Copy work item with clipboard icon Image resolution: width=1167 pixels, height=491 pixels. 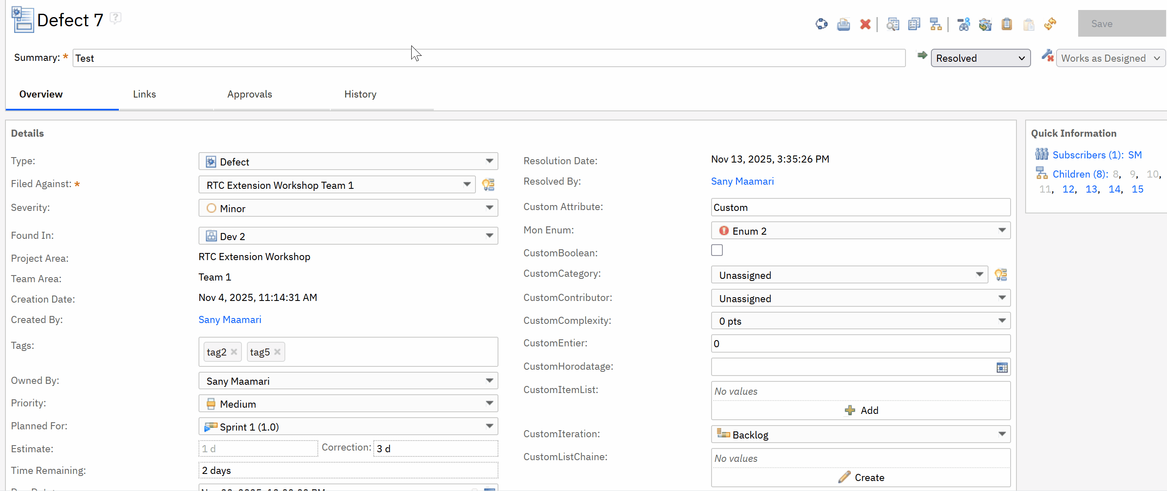1006,24
